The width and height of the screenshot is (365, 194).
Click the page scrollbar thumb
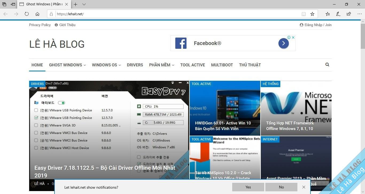(363, 37)
